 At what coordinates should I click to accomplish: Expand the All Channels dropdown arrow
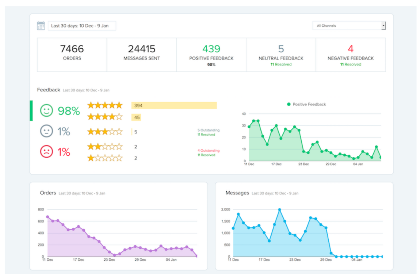tap(383, 25)
